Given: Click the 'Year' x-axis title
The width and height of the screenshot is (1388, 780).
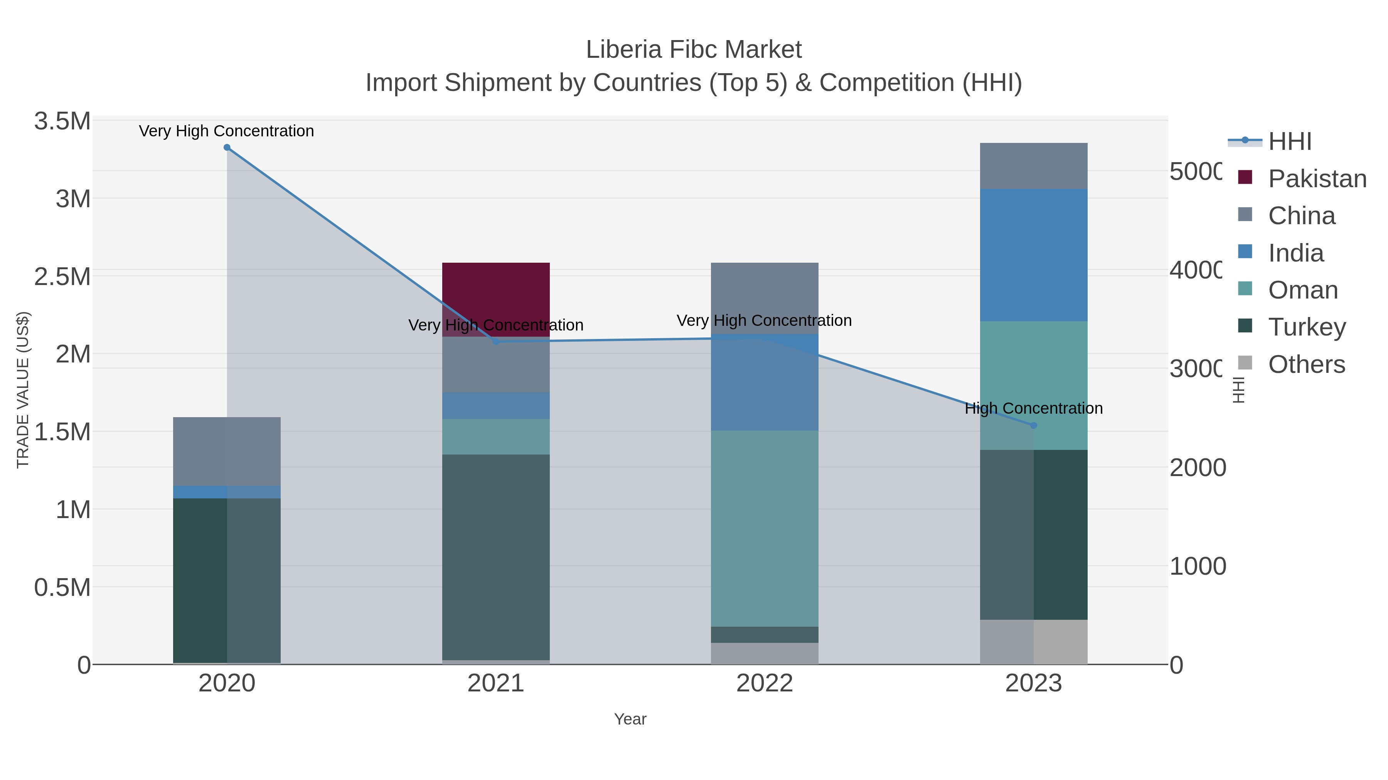Looking at the screenshot, I should (630, 719).
